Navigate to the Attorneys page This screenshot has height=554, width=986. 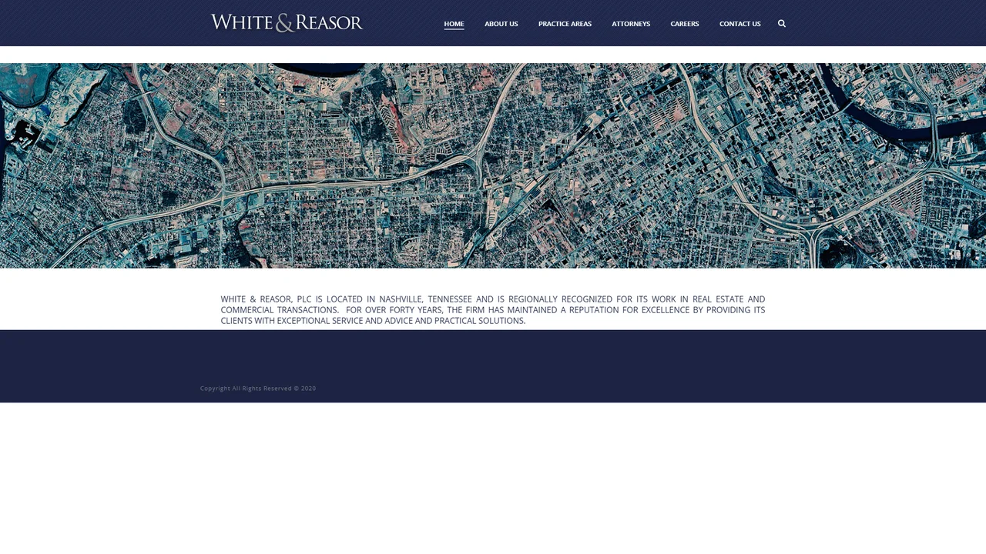pyautogui.click(x=631, y=24)
